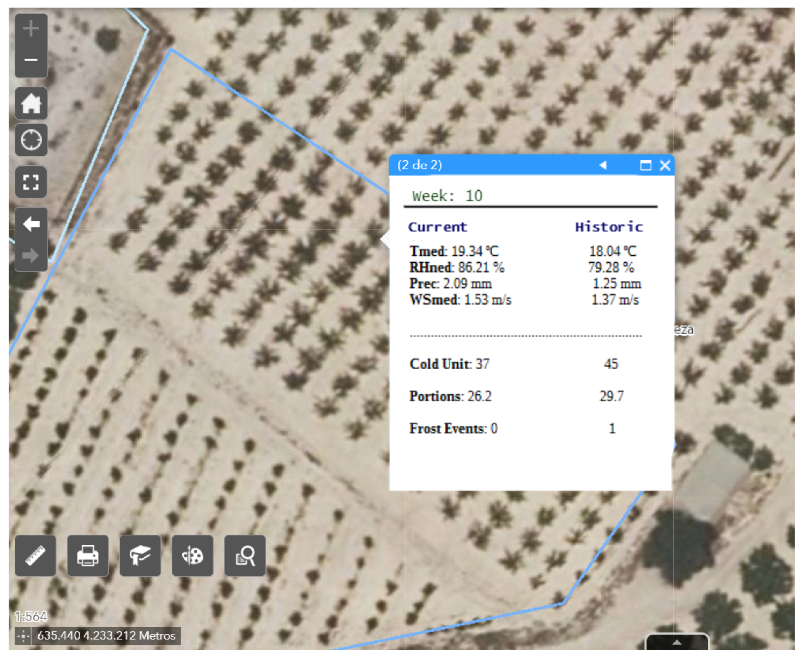Maximize the popup window

click(x=645, y=165)
